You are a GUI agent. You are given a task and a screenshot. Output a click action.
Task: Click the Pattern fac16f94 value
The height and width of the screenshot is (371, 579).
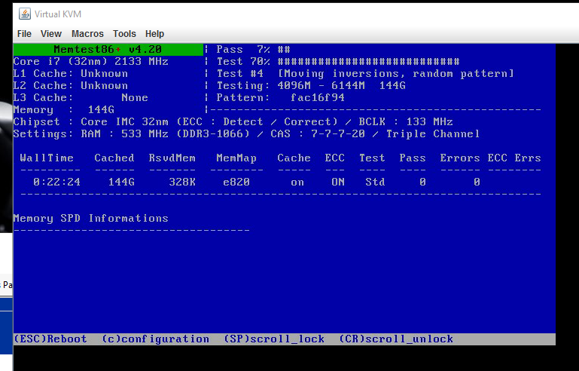pyautogui.click(x=318, y=97)
